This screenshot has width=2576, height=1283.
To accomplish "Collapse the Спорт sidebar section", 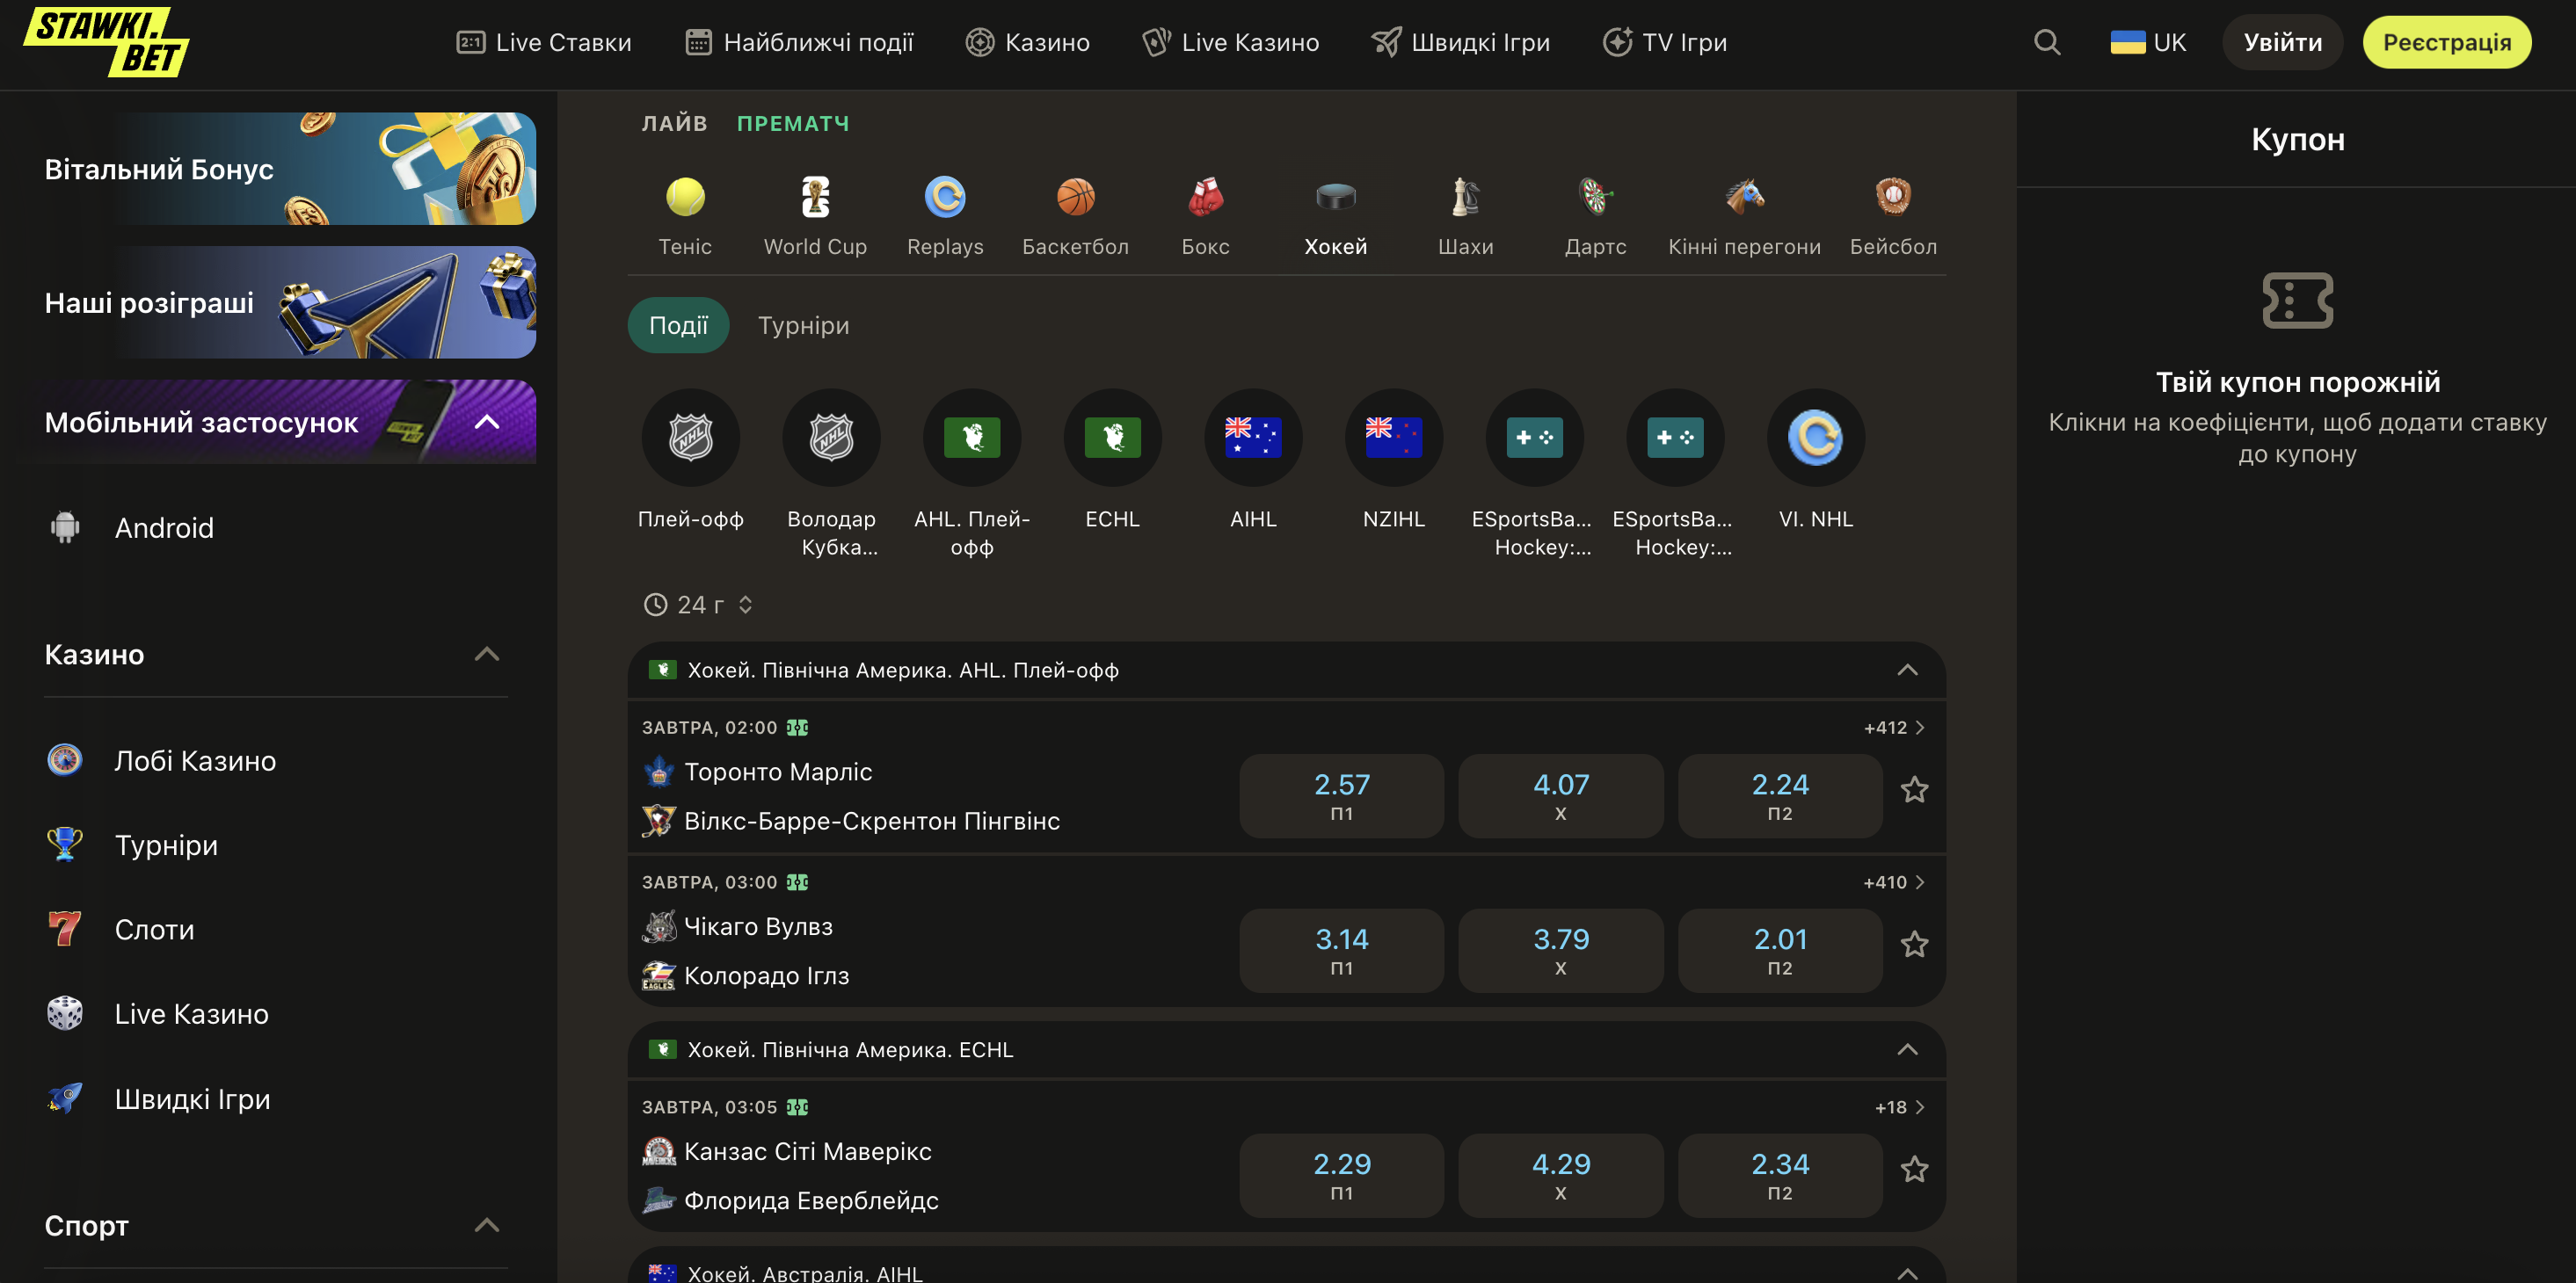I will [486, 1225].
